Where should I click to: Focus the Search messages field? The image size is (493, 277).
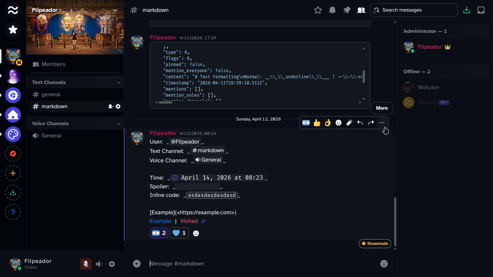(x=414, y=10)
